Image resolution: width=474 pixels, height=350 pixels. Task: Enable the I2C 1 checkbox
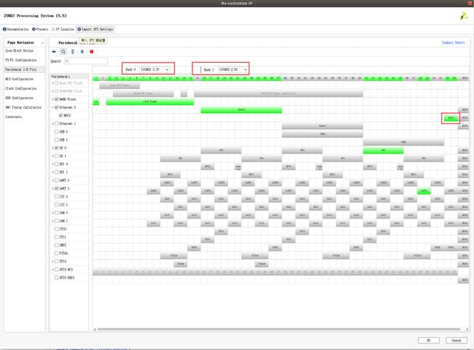click(57, 205)
